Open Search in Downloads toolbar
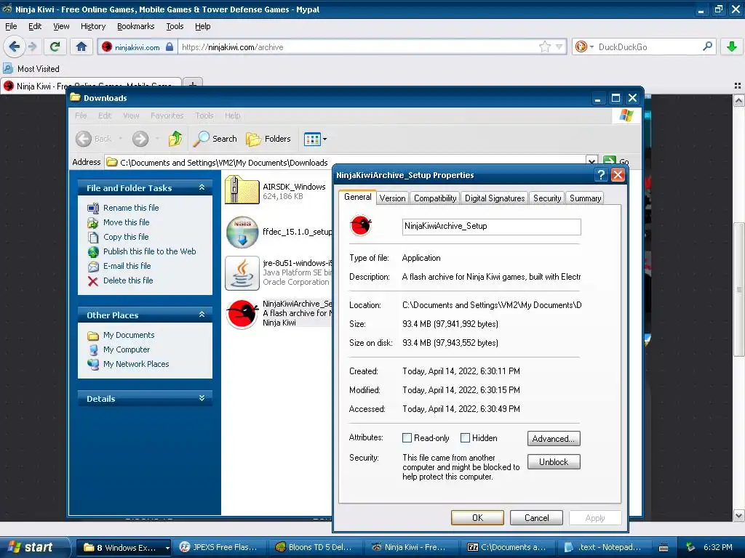Screen dimensions: 745x558 click(x=215, y=139)
